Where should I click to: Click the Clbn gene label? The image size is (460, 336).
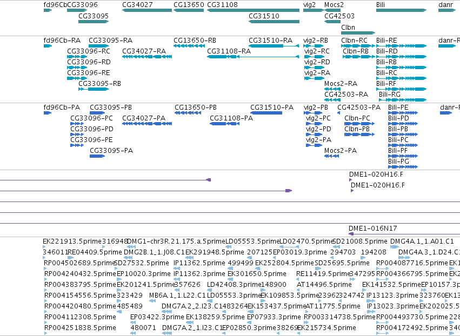348,27
